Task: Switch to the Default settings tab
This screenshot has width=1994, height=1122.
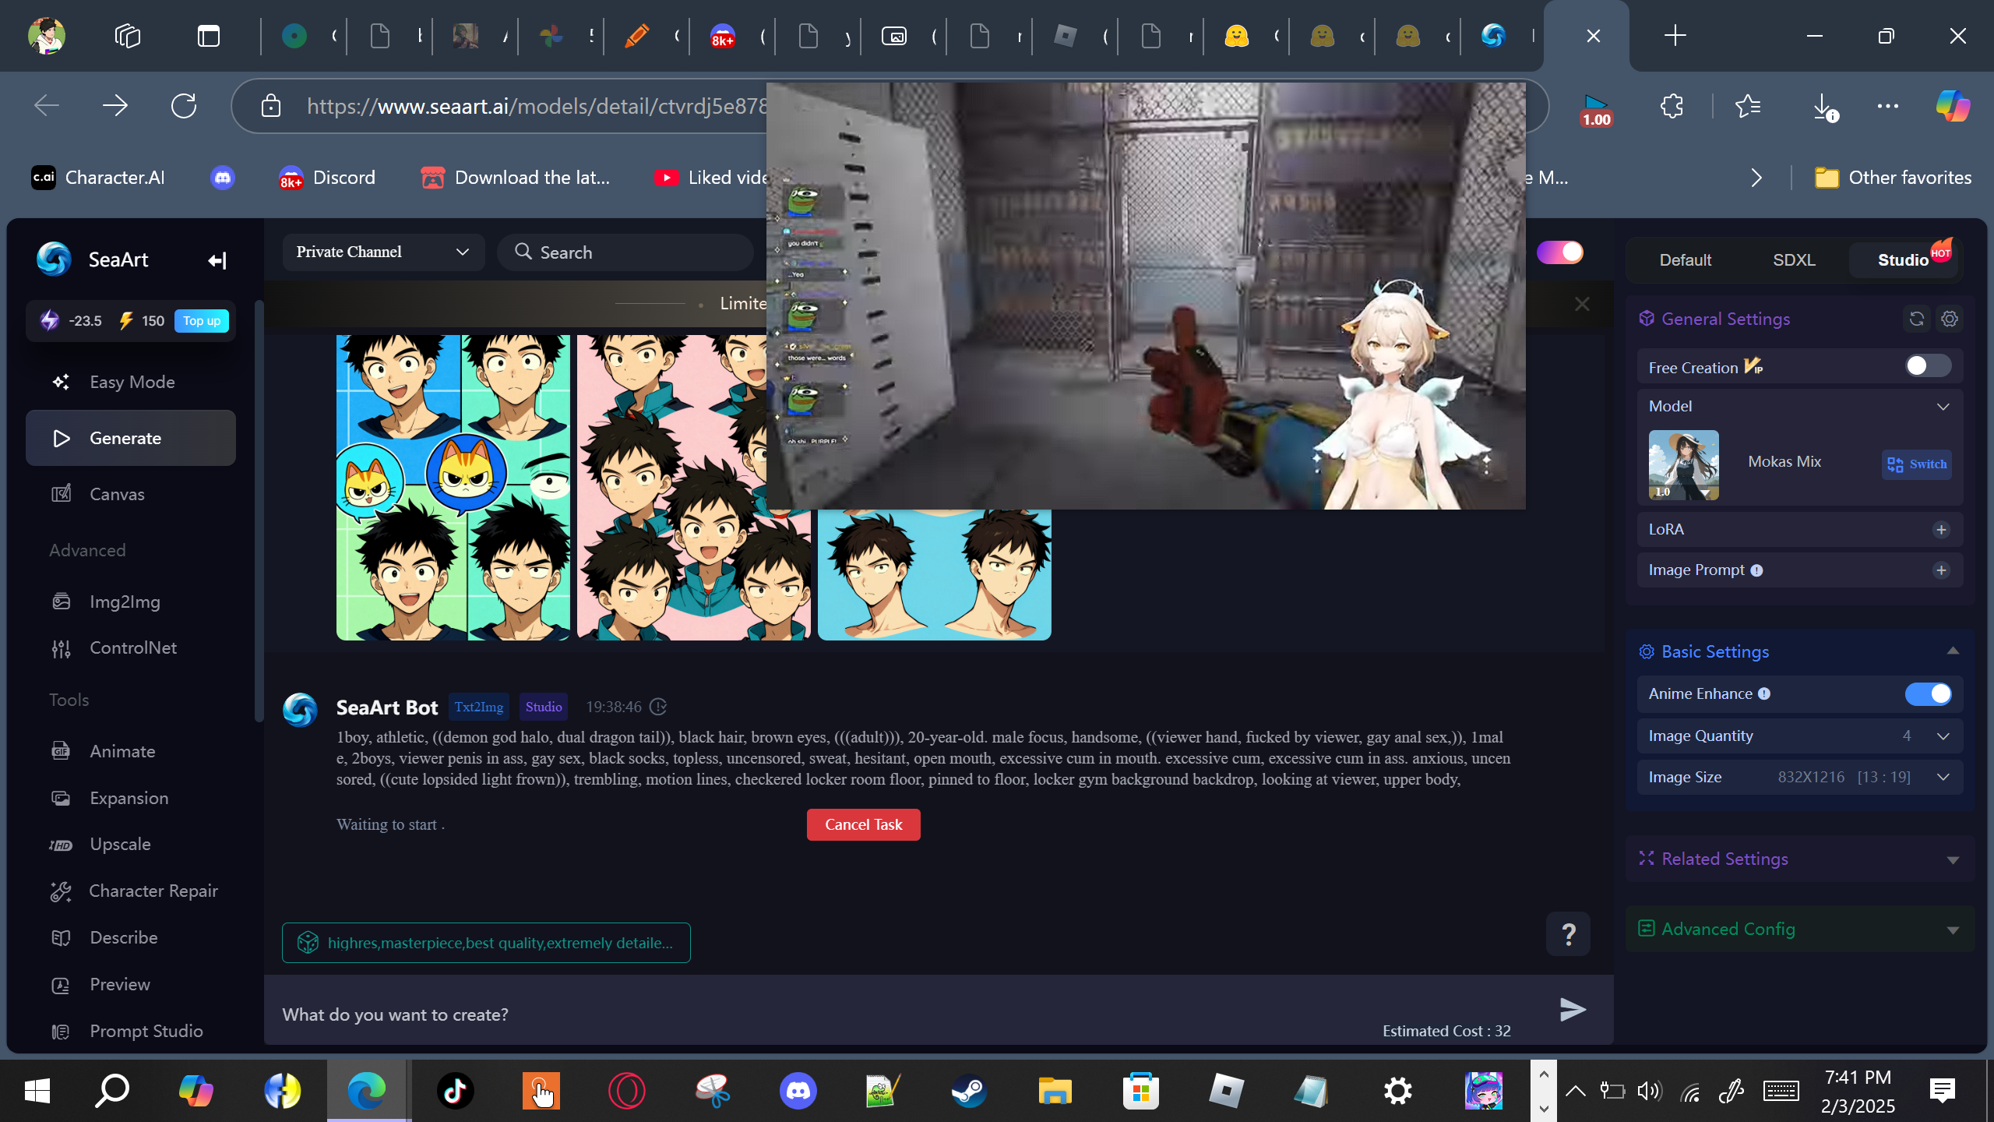Action: 1685,260
